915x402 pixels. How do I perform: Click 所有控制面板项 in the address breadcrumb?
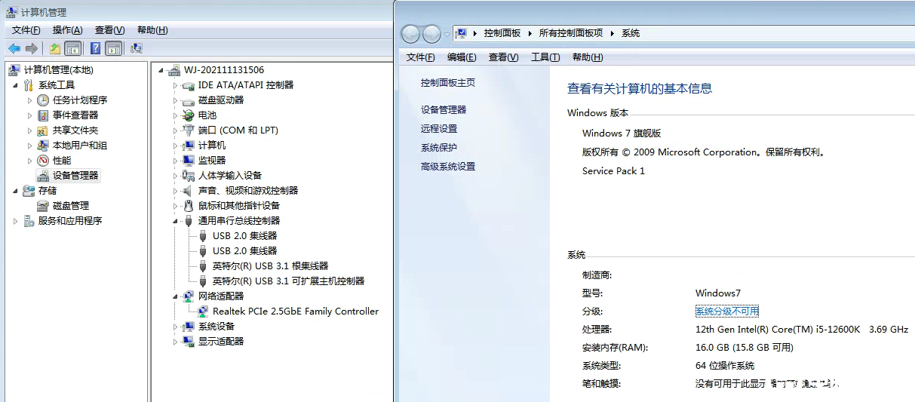point(571,33)
